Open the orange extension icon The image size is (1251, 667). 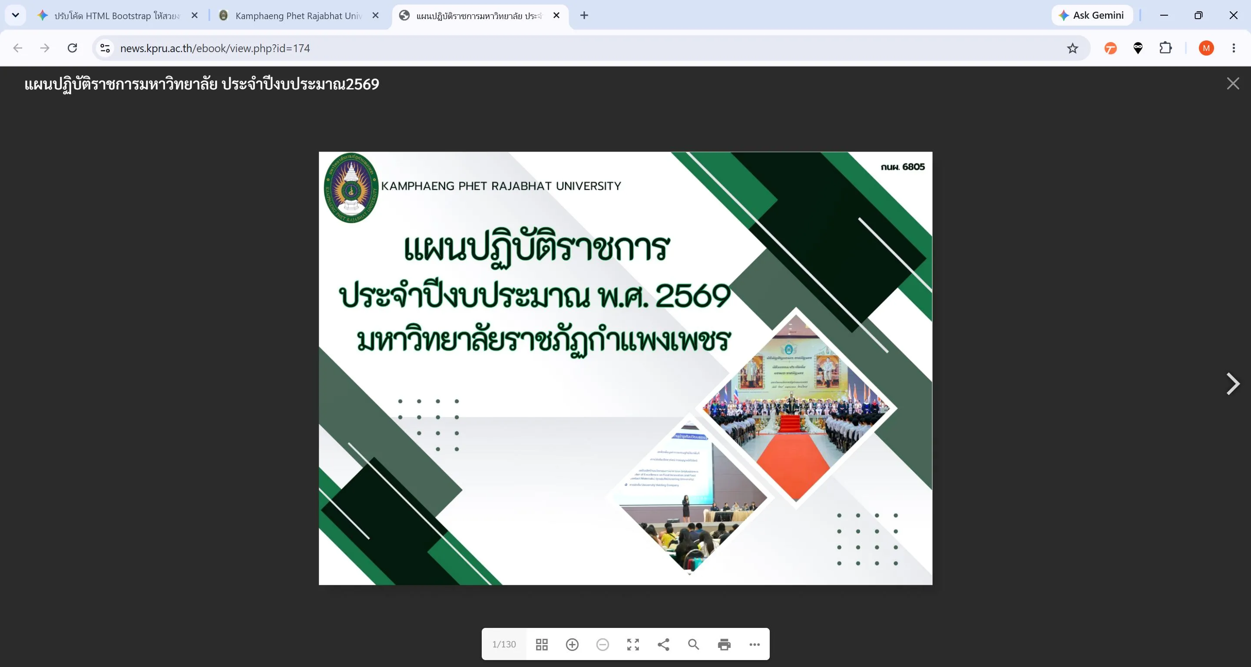click(x=1110, y=48)
